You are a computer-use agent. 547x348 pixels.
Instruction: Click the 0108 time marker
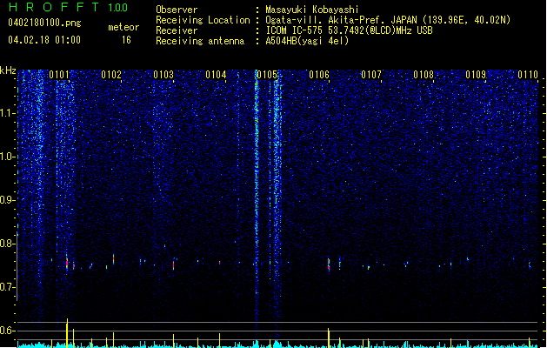pyautogui.click(x=424, y=75)
